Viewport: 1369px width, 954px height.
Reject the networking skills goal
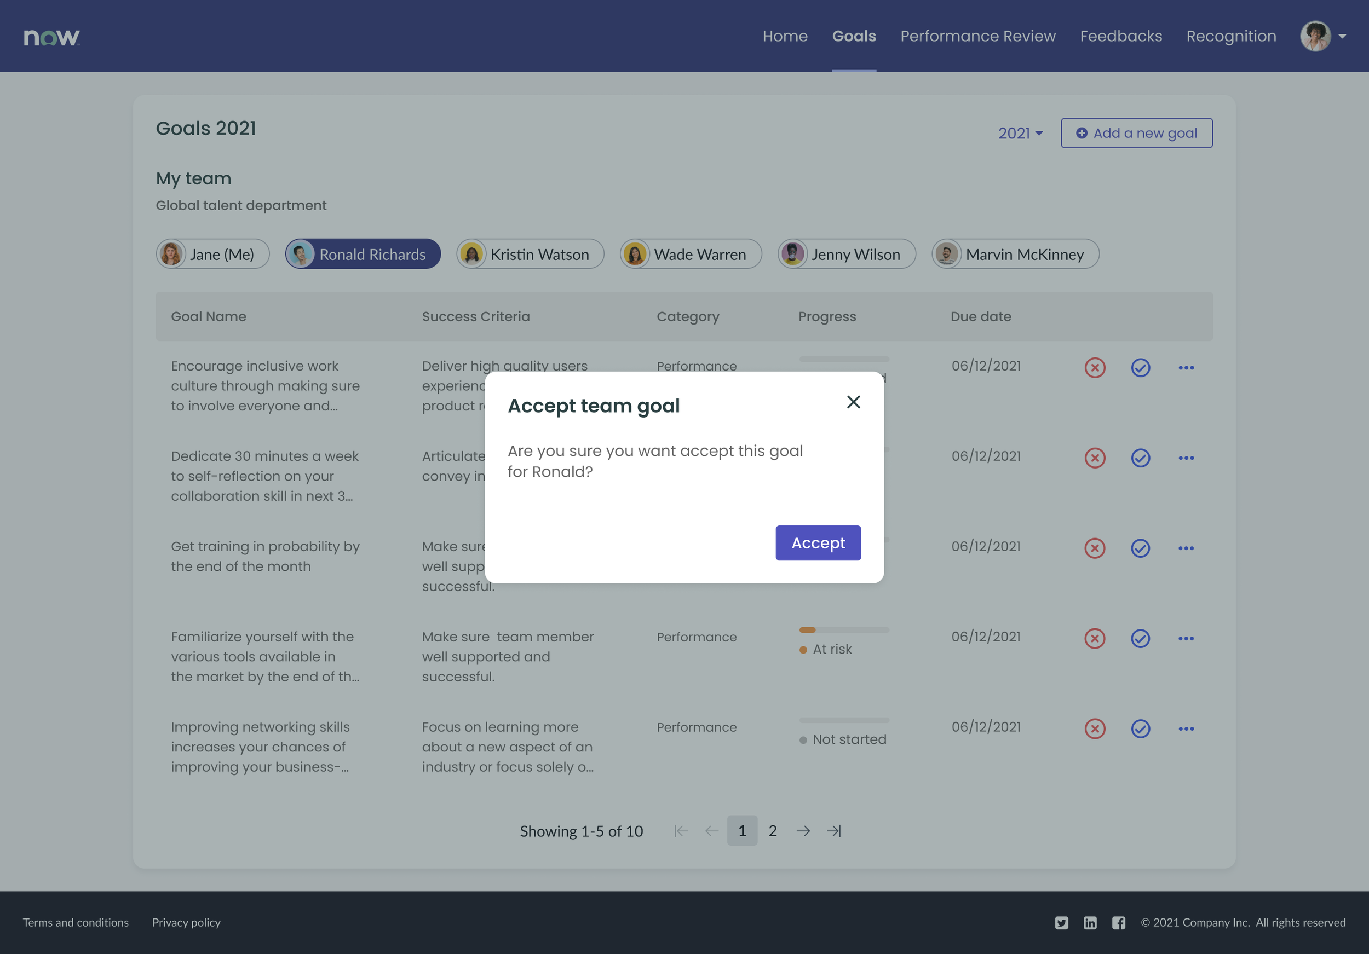(1094, 728)
